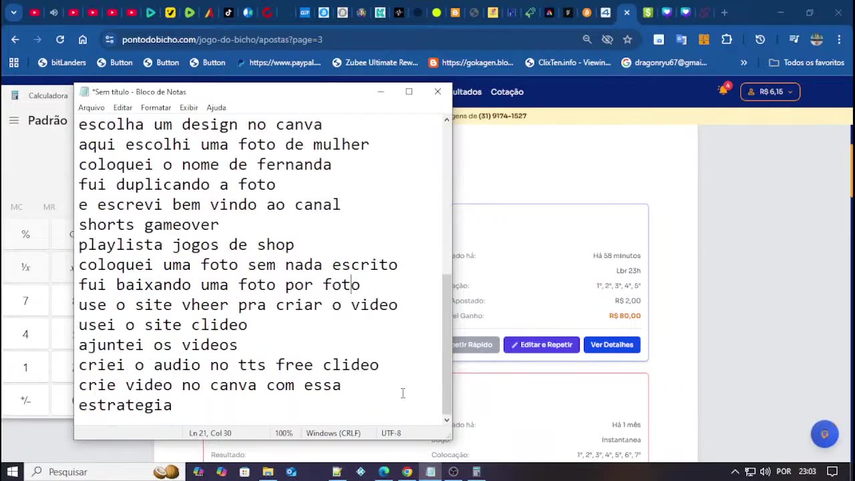Click Notepad scrollbar down arrow
This screenshot has width=855, height=481.
click(x=447, y=420)
